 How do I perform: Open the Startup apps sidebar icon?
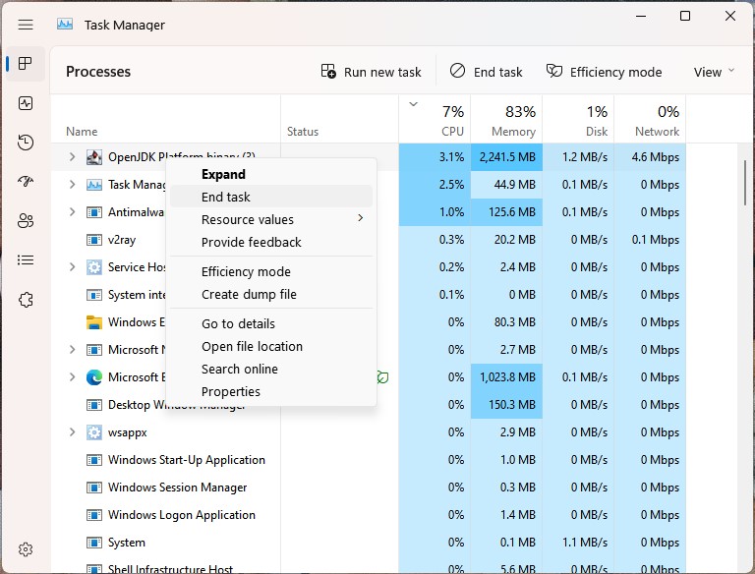pyautogui.click(x=26, y=182)
